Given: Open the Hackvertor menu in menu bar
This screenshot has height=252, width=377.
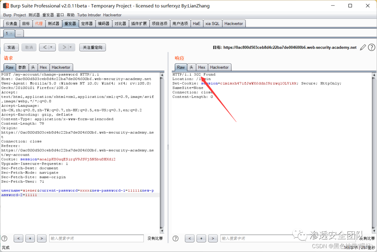Looking at the screenshot, I should click(112, 15).
